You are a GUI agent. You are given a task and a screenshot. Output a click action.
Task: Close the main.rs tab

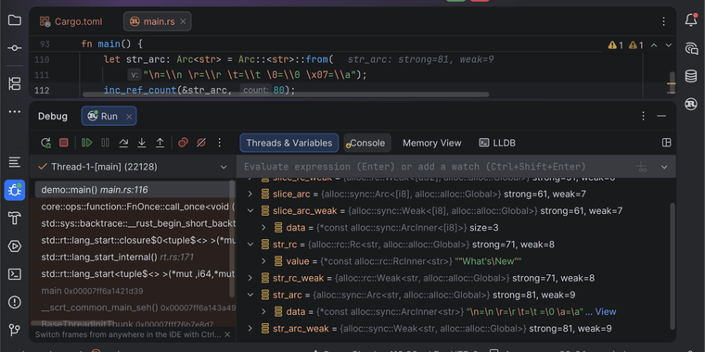click(183, 21)
